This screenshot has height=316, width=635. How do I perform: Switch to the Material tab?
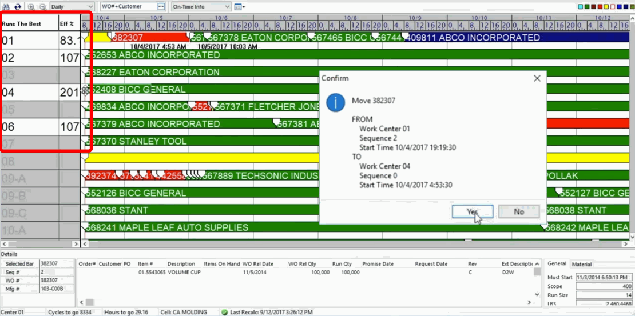coord(582,264)
